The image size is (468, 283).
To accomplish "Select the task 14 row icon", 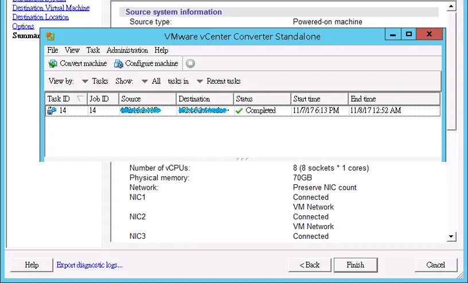I will click(52, 111).
